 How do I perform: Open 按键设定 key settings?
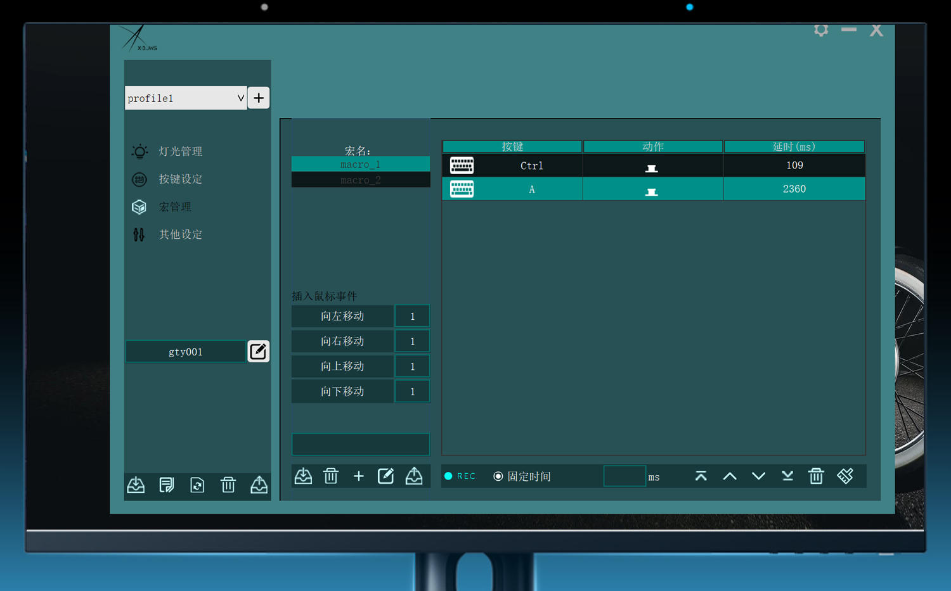(x=180, y=179)
